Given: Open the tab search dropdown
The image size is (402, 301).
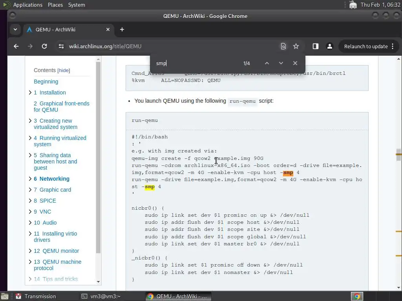Looking at the screenshot, I should pos(15,29).
